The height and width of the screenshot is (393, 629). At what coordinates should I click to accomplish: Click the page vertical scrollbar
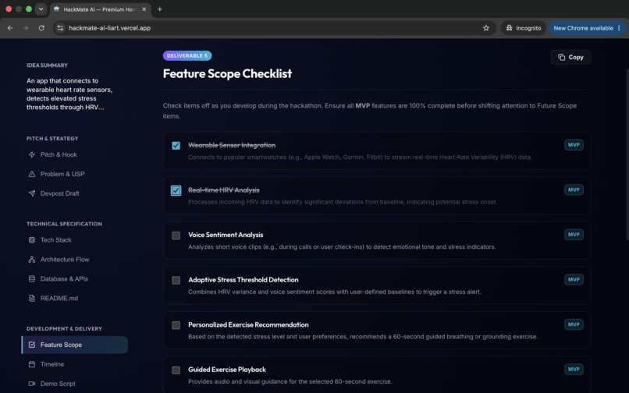pyautogui.click(x=627, y=154)
